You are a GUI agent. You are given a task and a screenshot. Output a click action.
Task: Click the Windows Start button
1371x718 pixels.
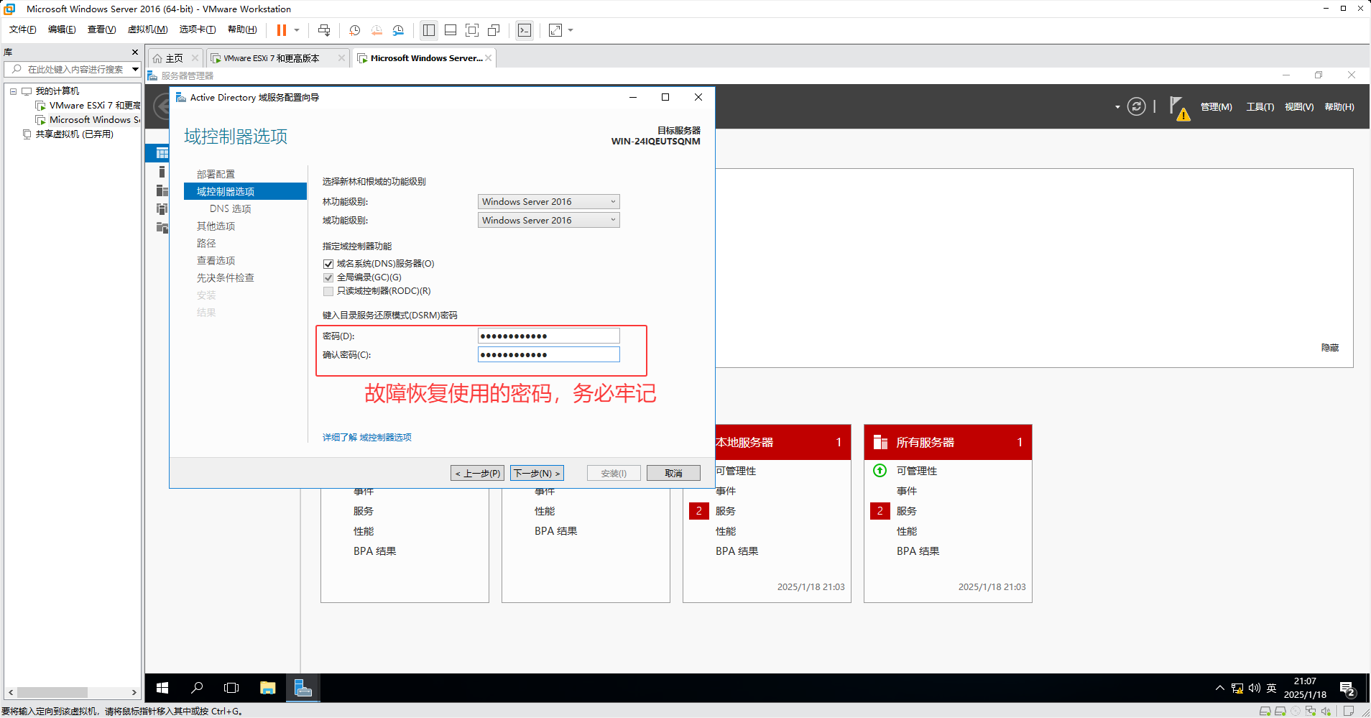pos(162,688)
